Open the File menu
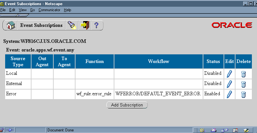This screenshot has width=257, height=133. pyautogui.click(x=3, y=10)
